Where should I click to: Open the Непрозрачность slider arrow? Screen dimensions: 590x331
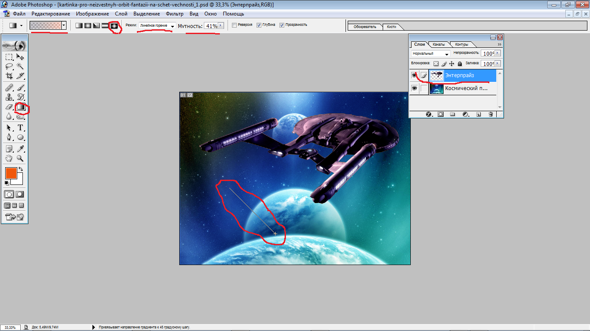[x=498, y=53]
